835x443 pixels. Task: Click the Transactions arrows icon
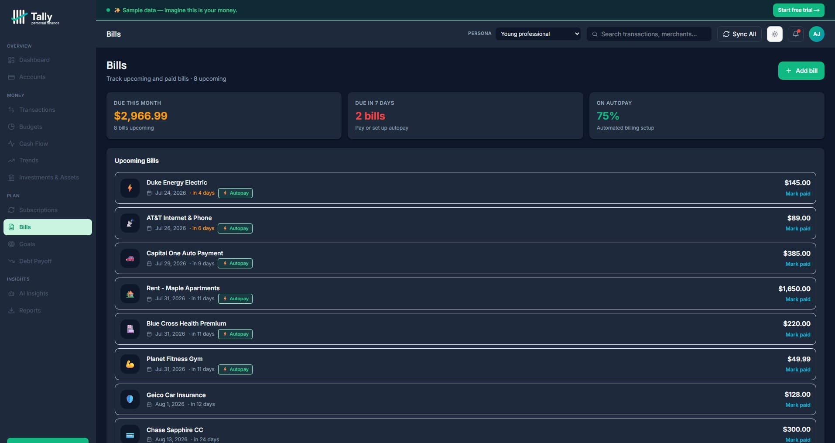click(11, 110)
